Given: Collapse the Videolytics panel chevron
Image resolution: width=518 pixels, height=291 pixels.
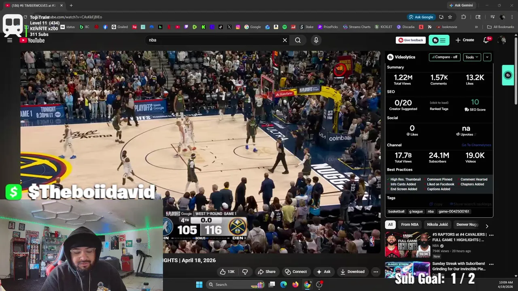Looking at the screenshot, I should coord(487,57).
